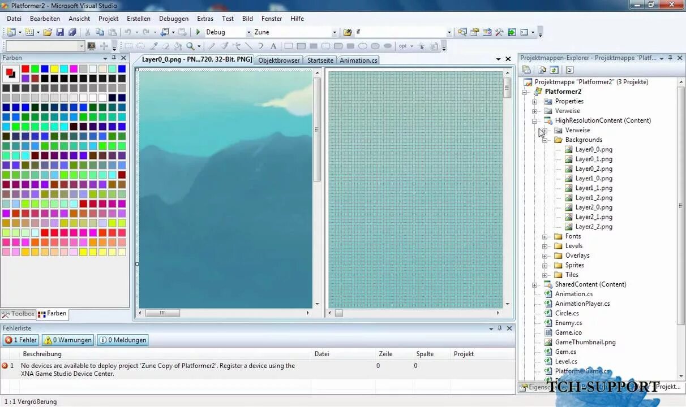Image resolution: width=686 pixels, height=407 pixels.
Task: Pick the Color Picker eyedropper tool
Action: pos(153,46)
